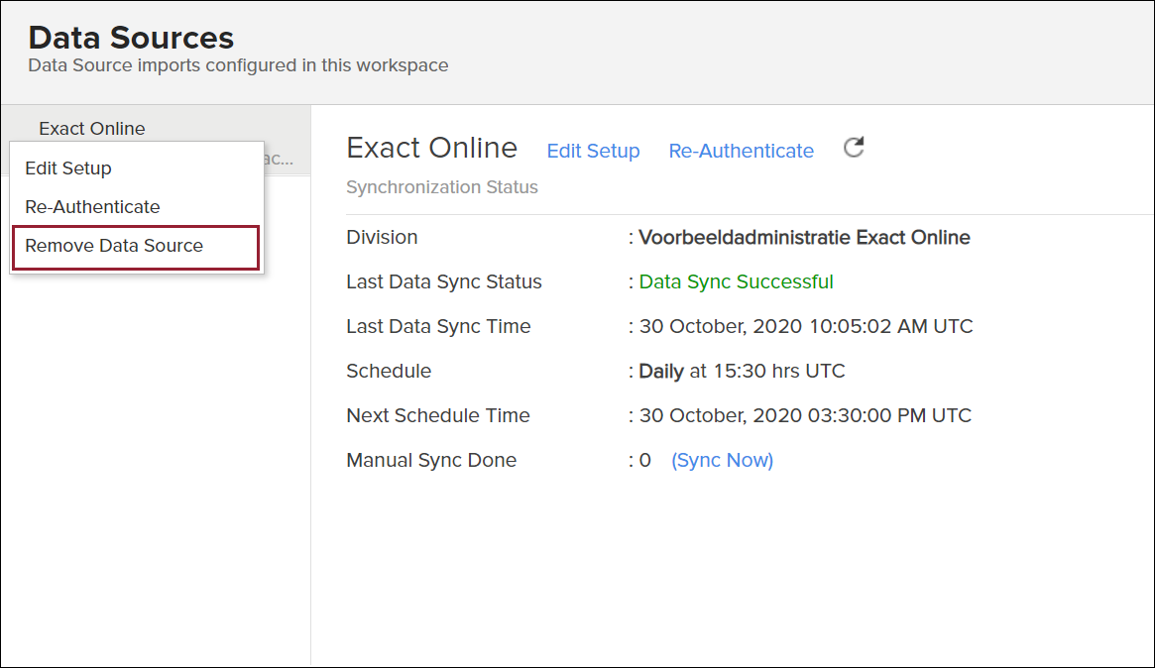Select Re-Authenticate in the popup menu

(92, 207)
